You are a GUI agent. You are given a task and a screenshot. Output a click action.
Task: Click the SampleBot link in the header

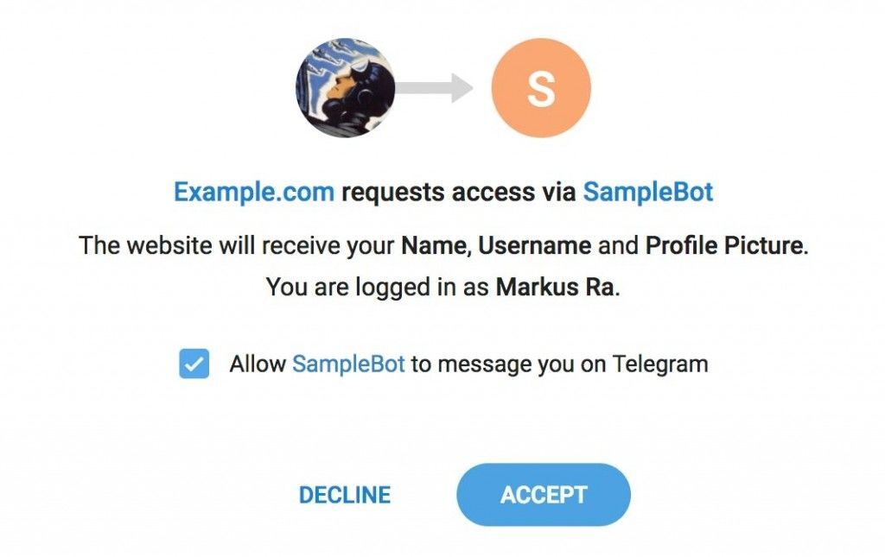[648, 191]
